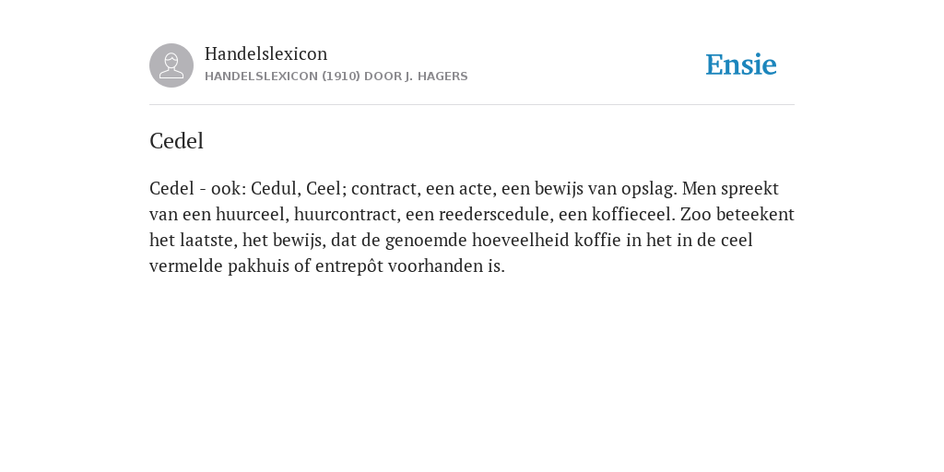Viewport: 944px width, 472px height.
Task: Open the Ensie logo link
Action: [x=741, y=65]
